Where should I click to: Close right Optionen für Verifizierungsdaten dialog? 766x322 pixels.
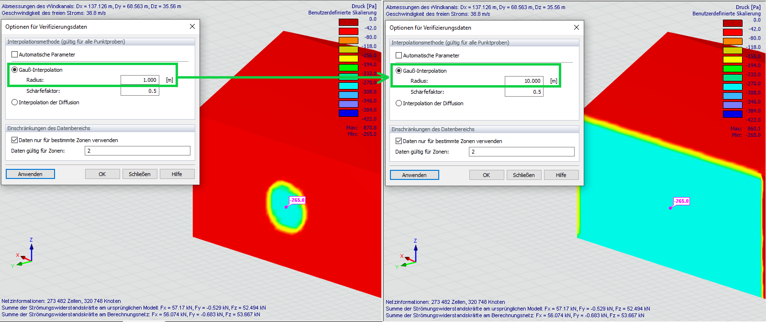[577, 27]
